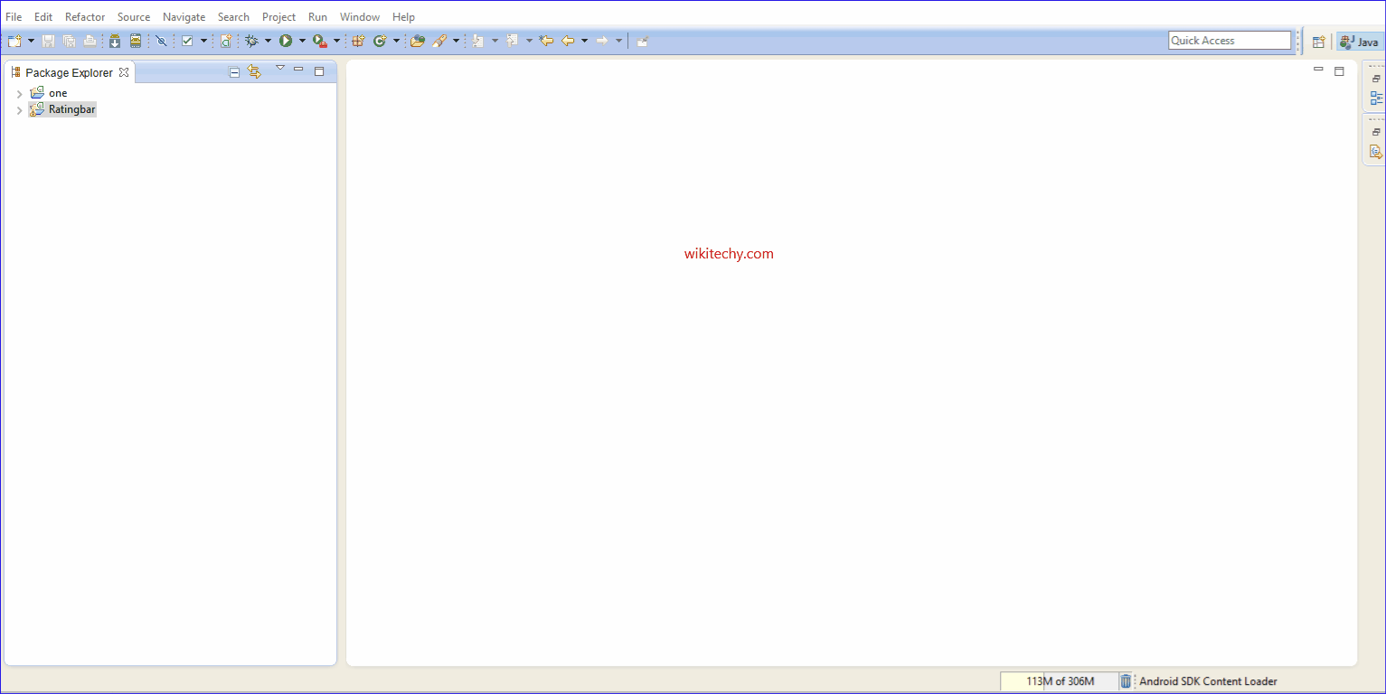Switch to the Java perspective button
Screen dimensions: 1386x694
tap(1360, 42)
